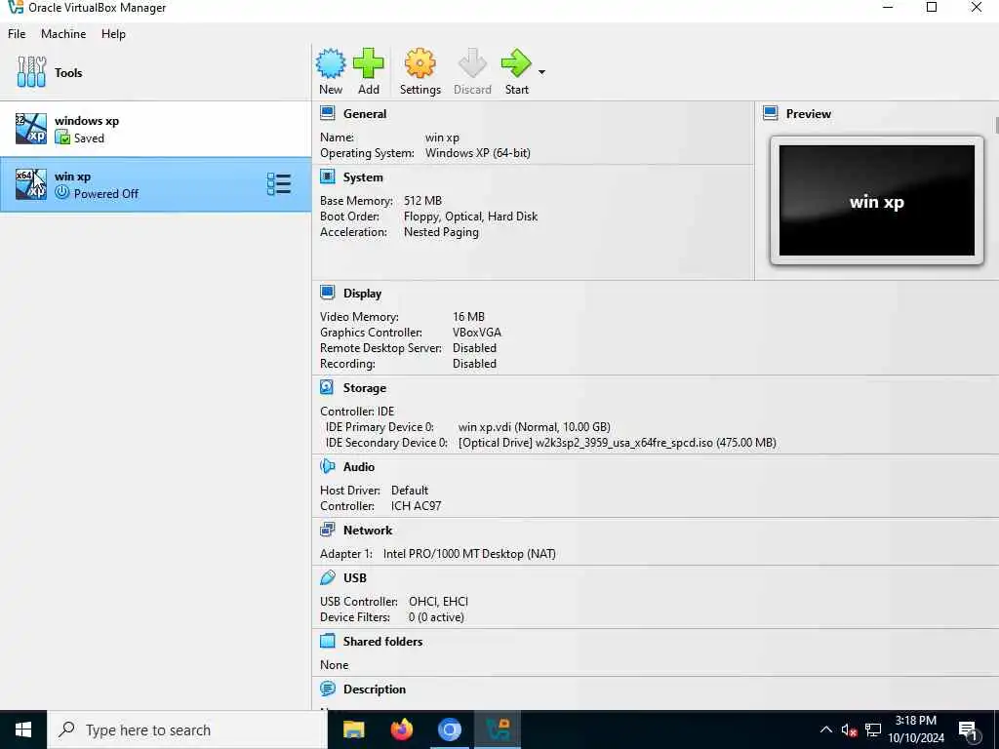Image resolution: width=999 pixels, height=749 pixels.
Task: Open the notification center icon
Action: 968,730
